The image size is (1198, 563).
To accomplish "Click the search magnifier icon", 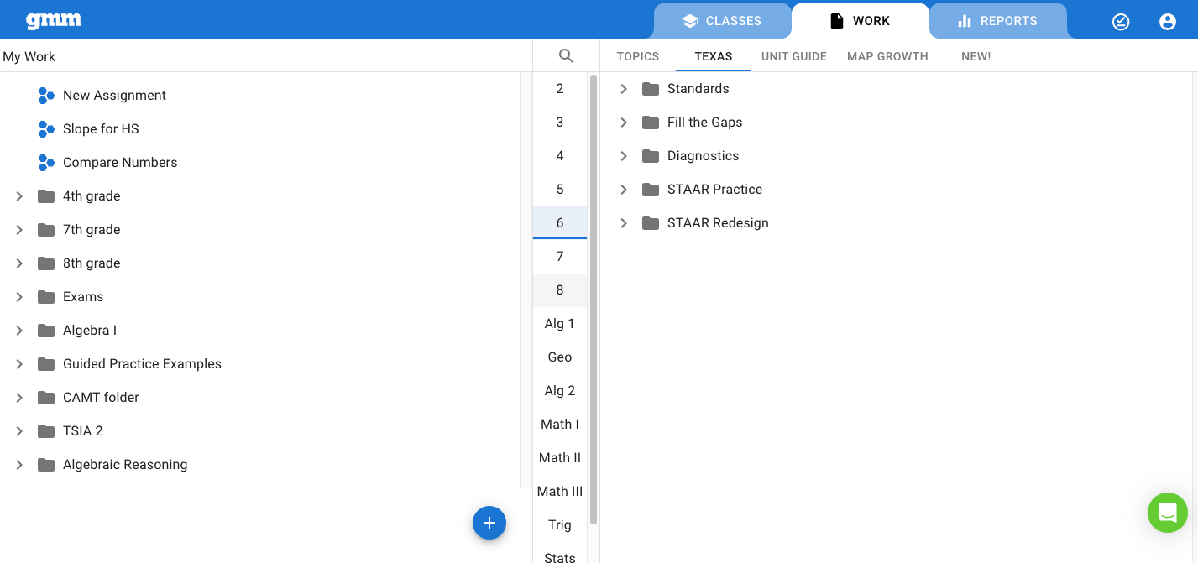I will click(566, 56).
